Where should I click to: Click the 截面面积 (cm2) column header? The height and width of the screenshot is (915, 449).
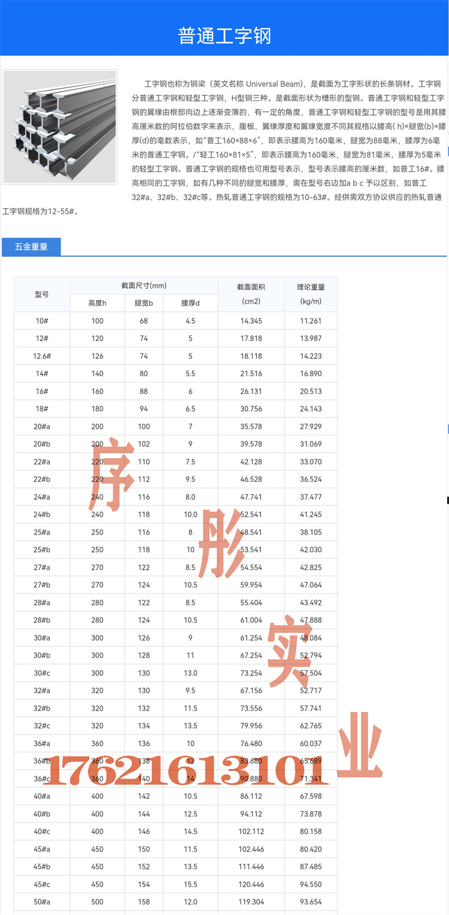coord(251,294)
